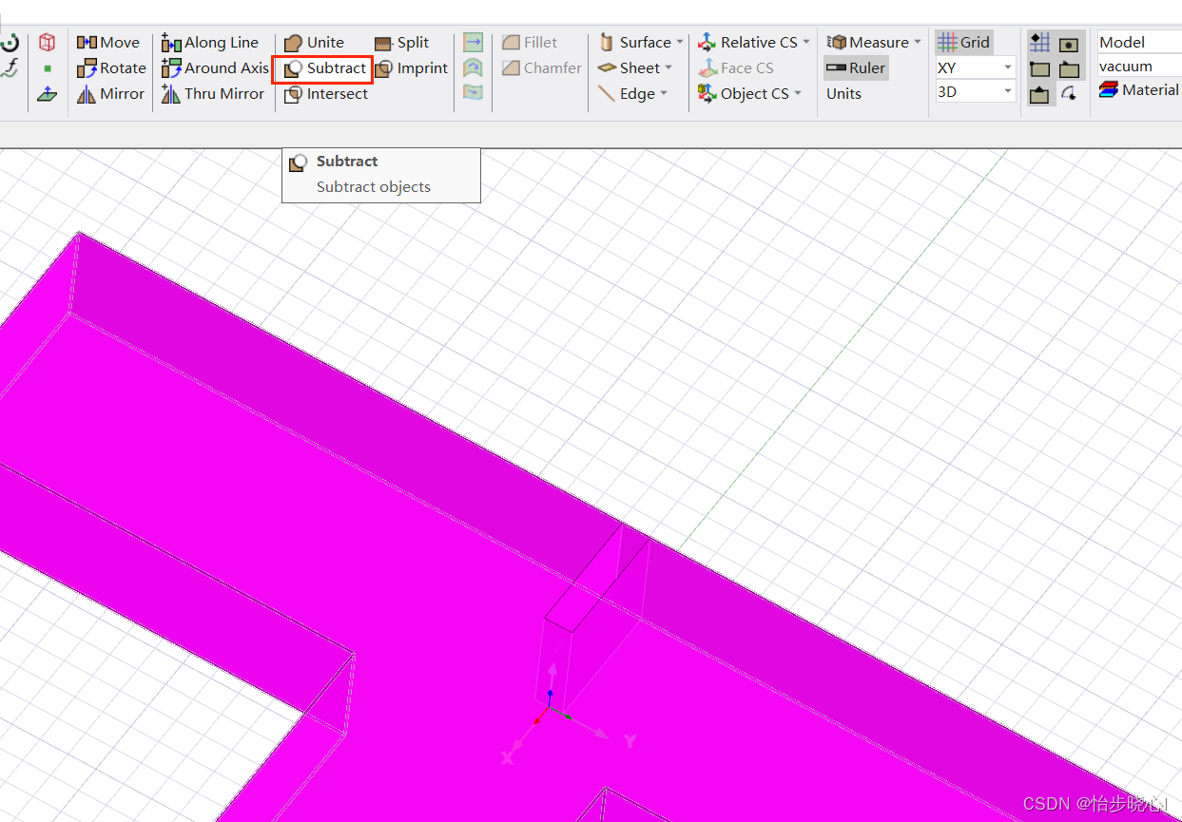Viewport: 1182px width, 822px height.
Task: Click the Measure tool icon
Action: [x=837, y=43]
